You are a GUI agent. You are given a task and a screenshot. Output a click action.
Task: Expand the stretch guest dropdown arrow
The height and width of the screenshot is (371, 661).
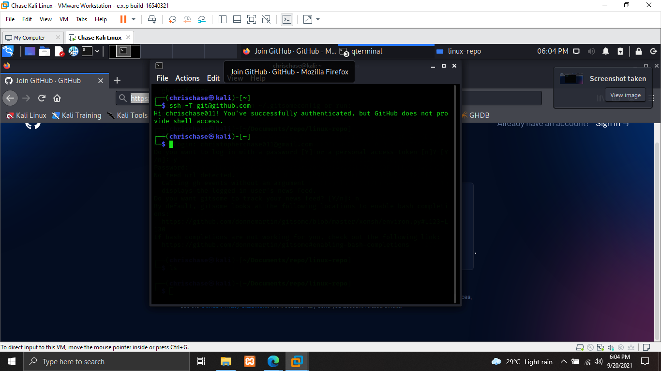[x=318, y=19]
